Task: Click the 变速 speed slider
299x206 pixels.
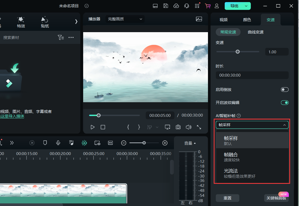Action: pyautogui.click(x=238, y=51)
